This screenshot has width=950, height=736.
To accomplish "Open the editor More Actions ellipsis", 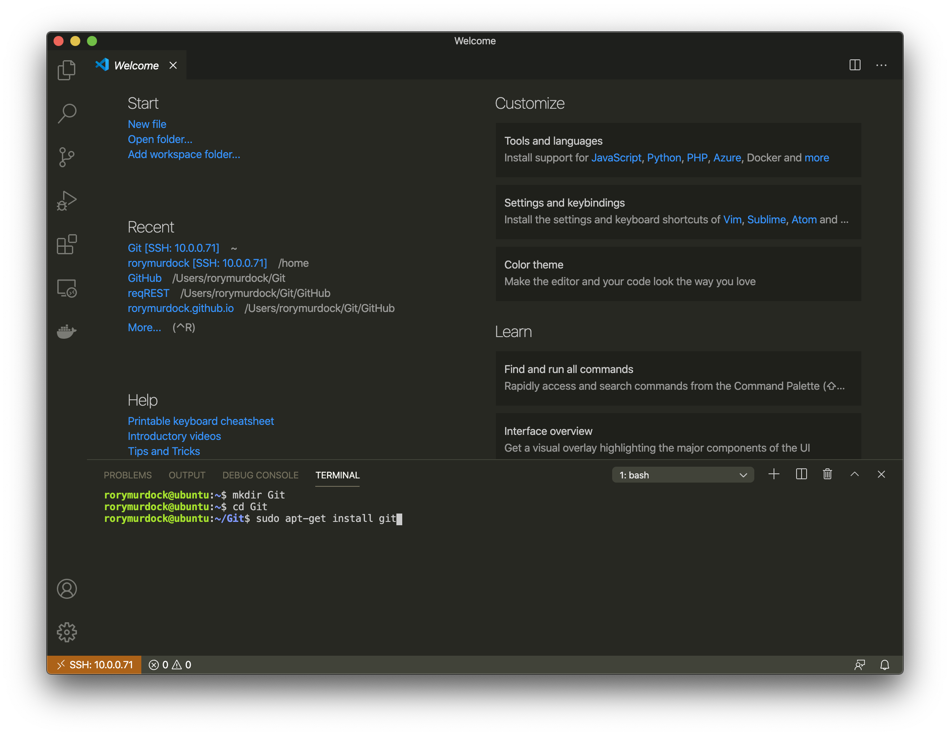I will click(881, 65).
